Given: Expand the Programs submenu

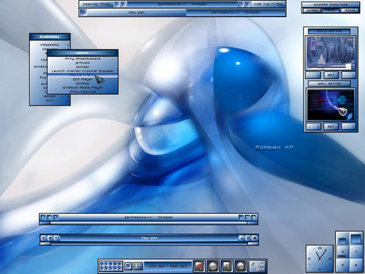Looking at the screenshot, I should coord(50,45).
